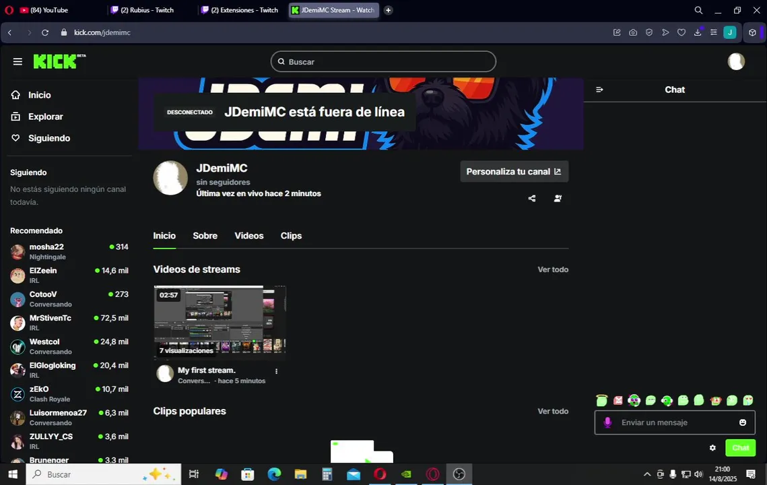Open Microsoft Edge from the taskbar
Viewport: 767px width, 485px height.
coord(274,474)
